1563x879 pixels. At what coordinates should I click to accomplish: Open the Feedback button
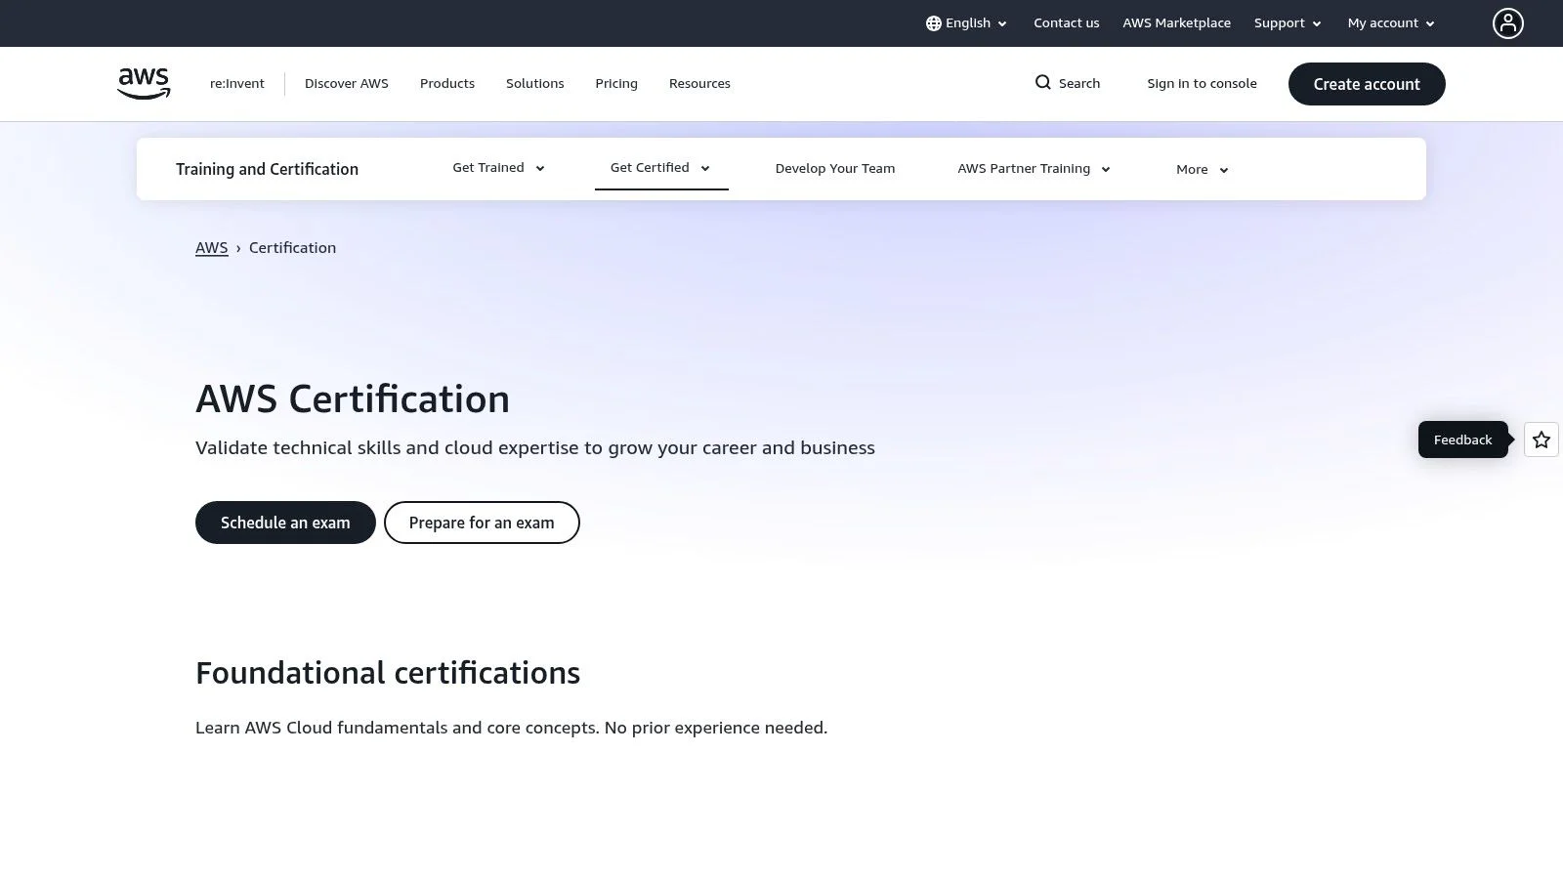1462,439
